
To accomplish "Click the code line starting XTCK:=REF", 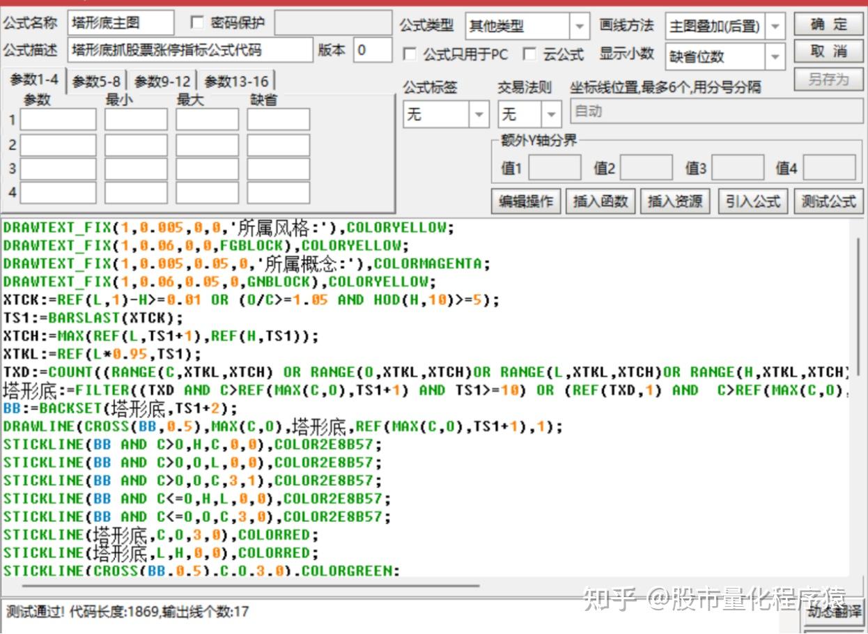I will coord(251,300).
